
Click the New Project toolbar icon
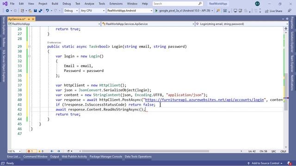coord(22,11)
